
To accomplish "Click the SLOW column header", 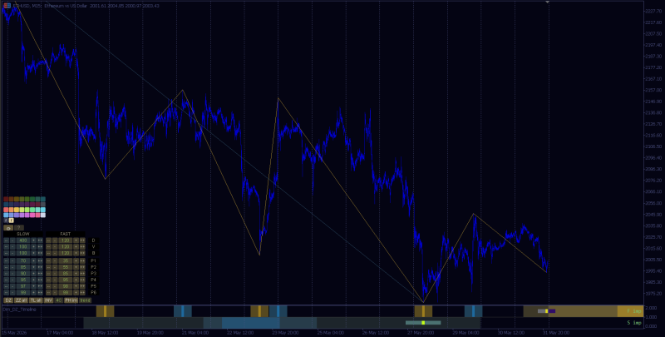I will (x=23, y=234).
